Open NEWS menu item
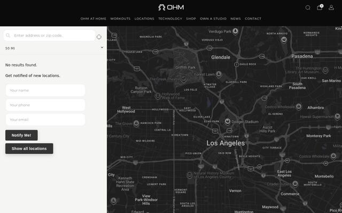Image resolution: width=342 pixels, height=213 pixels. click(x=236, y=19)
